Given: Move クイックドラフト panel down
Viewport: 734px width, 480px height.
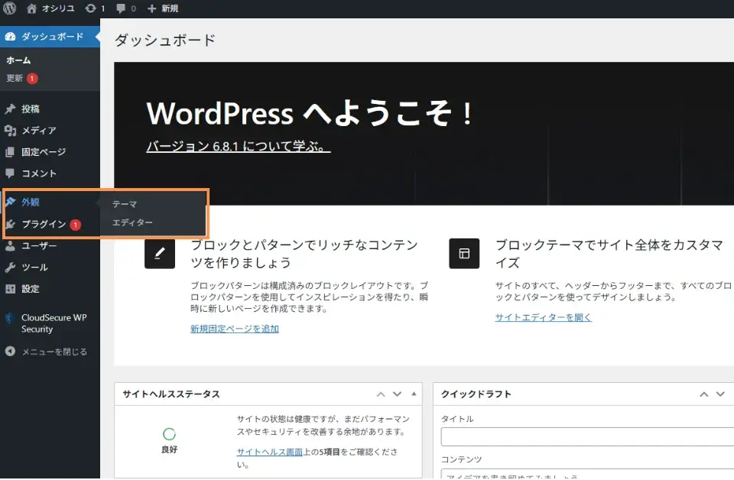Looking at the screenshot, I should pyautogui.click(x=720, y=394).
